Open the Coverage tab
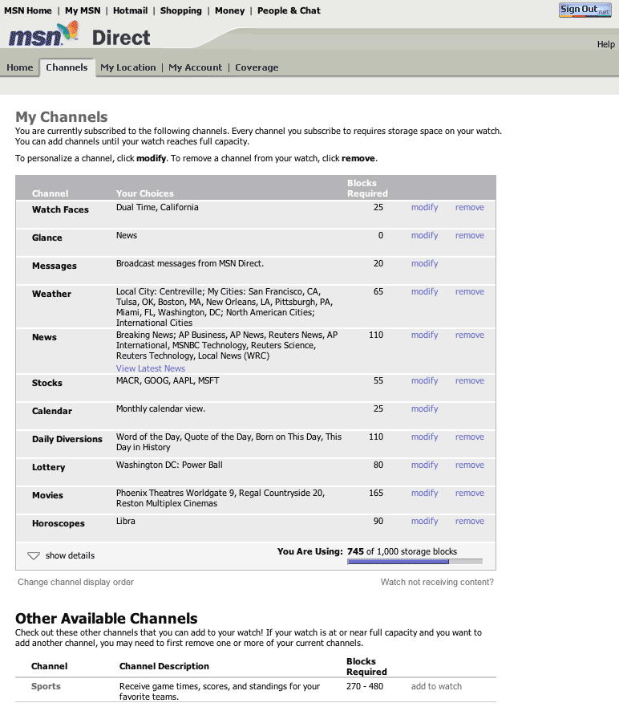This screenshot has width=619, height=707. tap(257, 67)
